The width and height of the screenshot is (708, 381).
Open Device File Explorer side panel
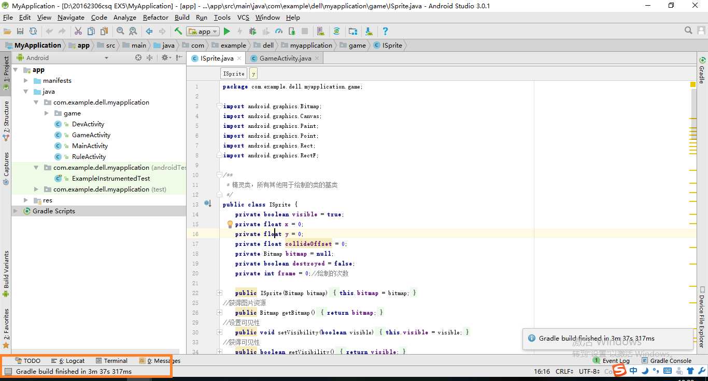702,317
